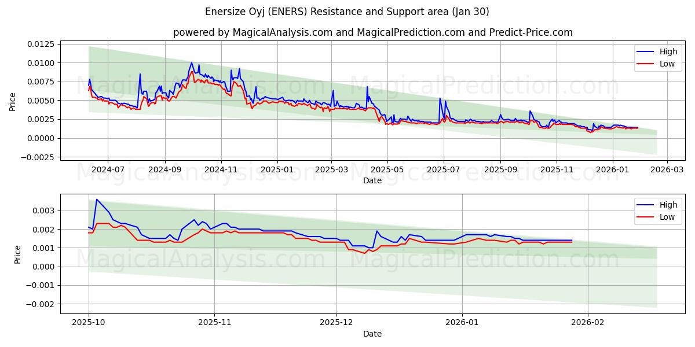Click the 'Date' x-axis title of bottom chart
695x347 pixels.
372,334
